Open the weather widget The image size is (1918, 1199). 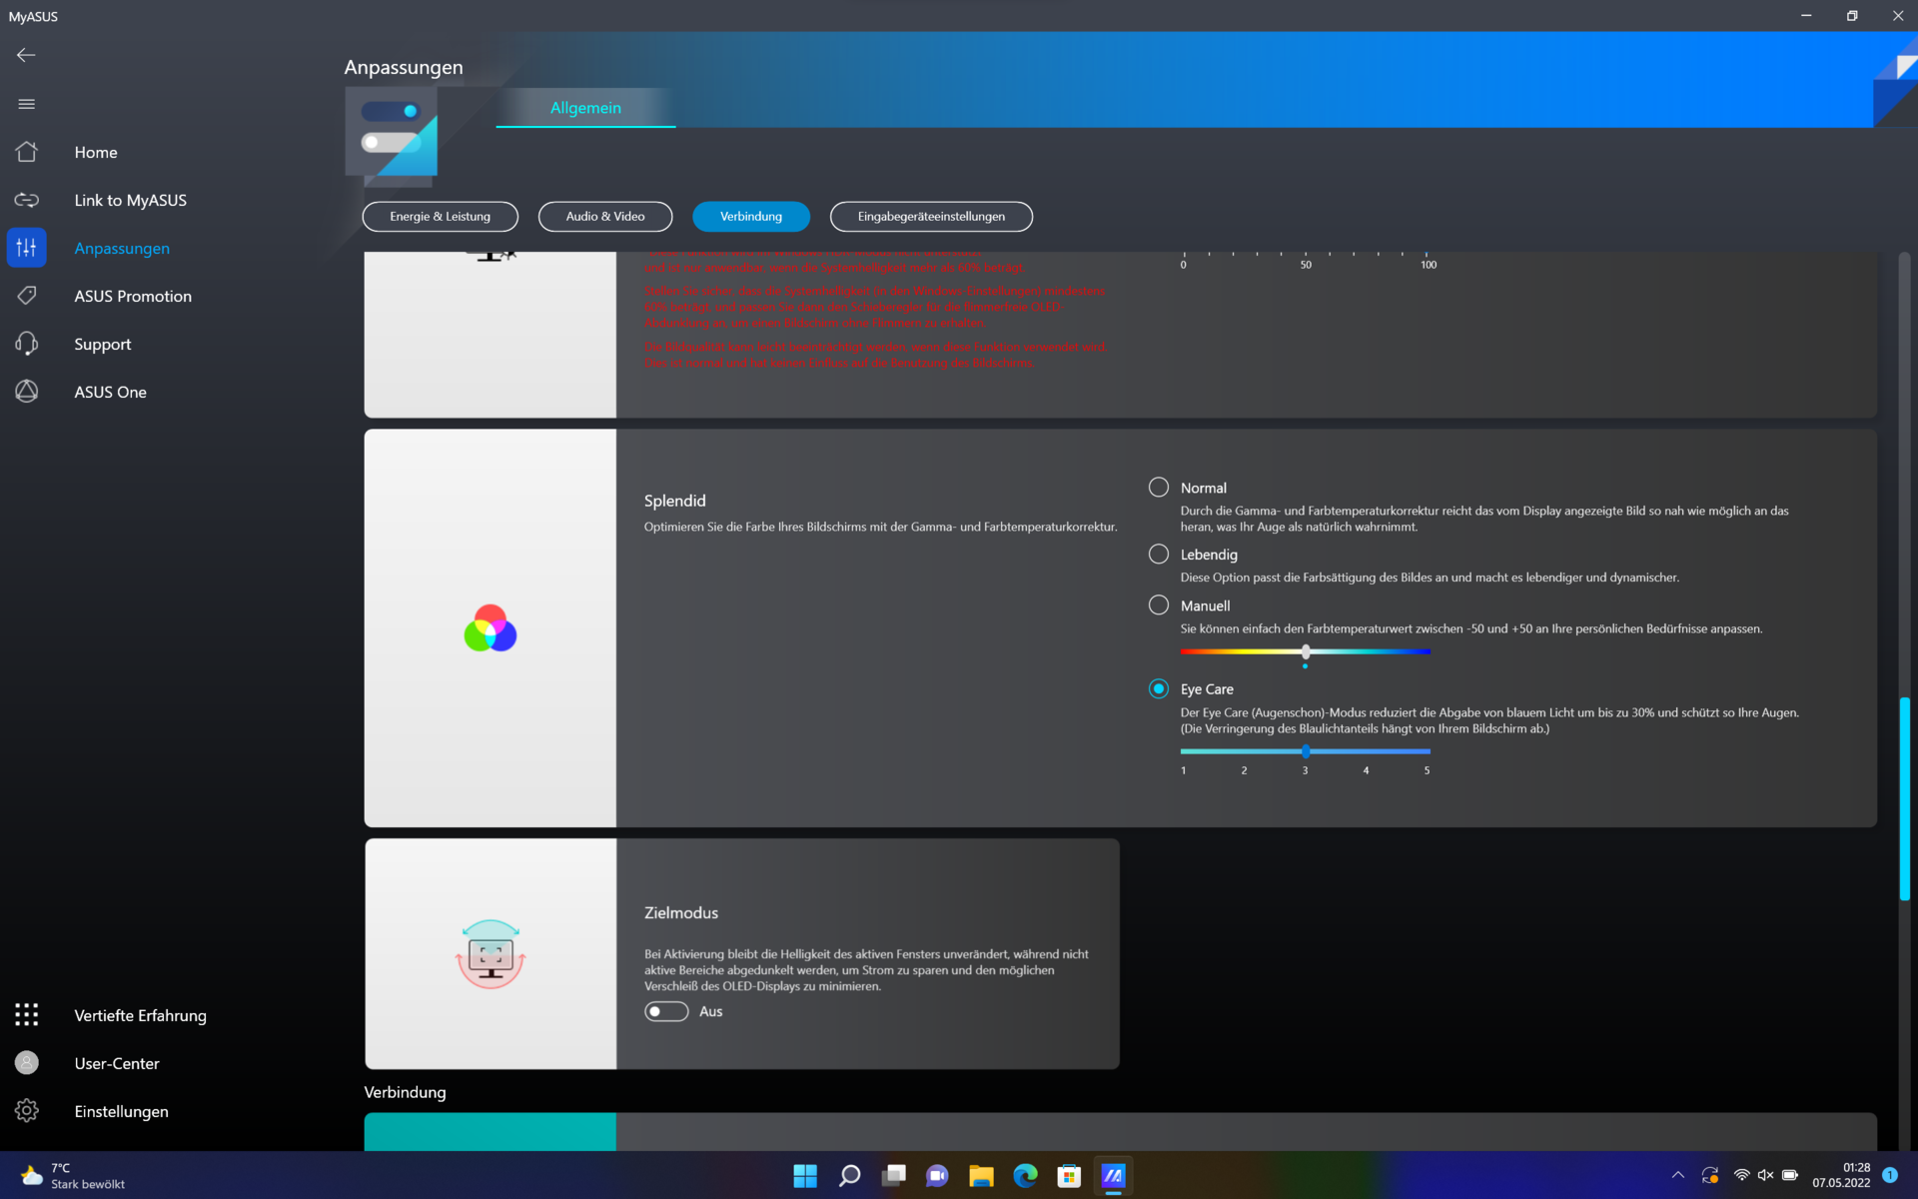coord(73,1176)
